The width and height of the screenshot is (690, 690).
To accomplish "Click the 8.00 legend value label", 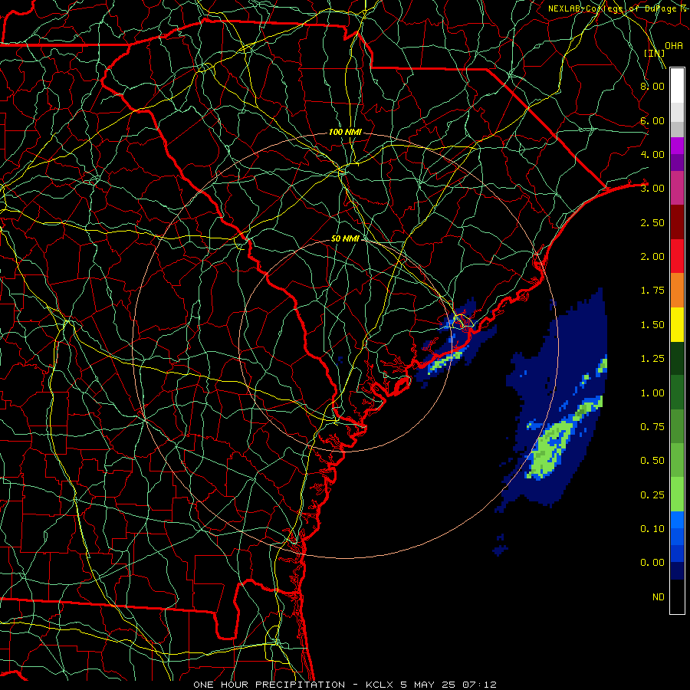I will 652,86.
